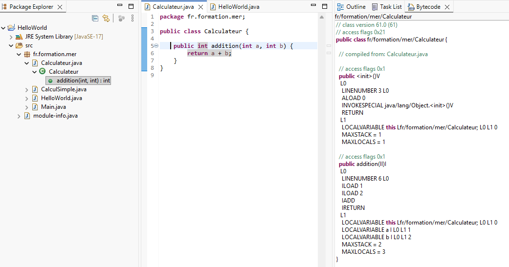Select CalculSimple.java in tree
The width and height of the screenshot is (509, 267).
[64, 89]
